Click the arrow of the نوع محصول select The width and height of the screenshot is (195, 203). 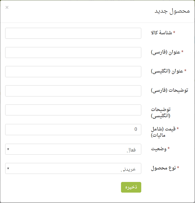8,168
